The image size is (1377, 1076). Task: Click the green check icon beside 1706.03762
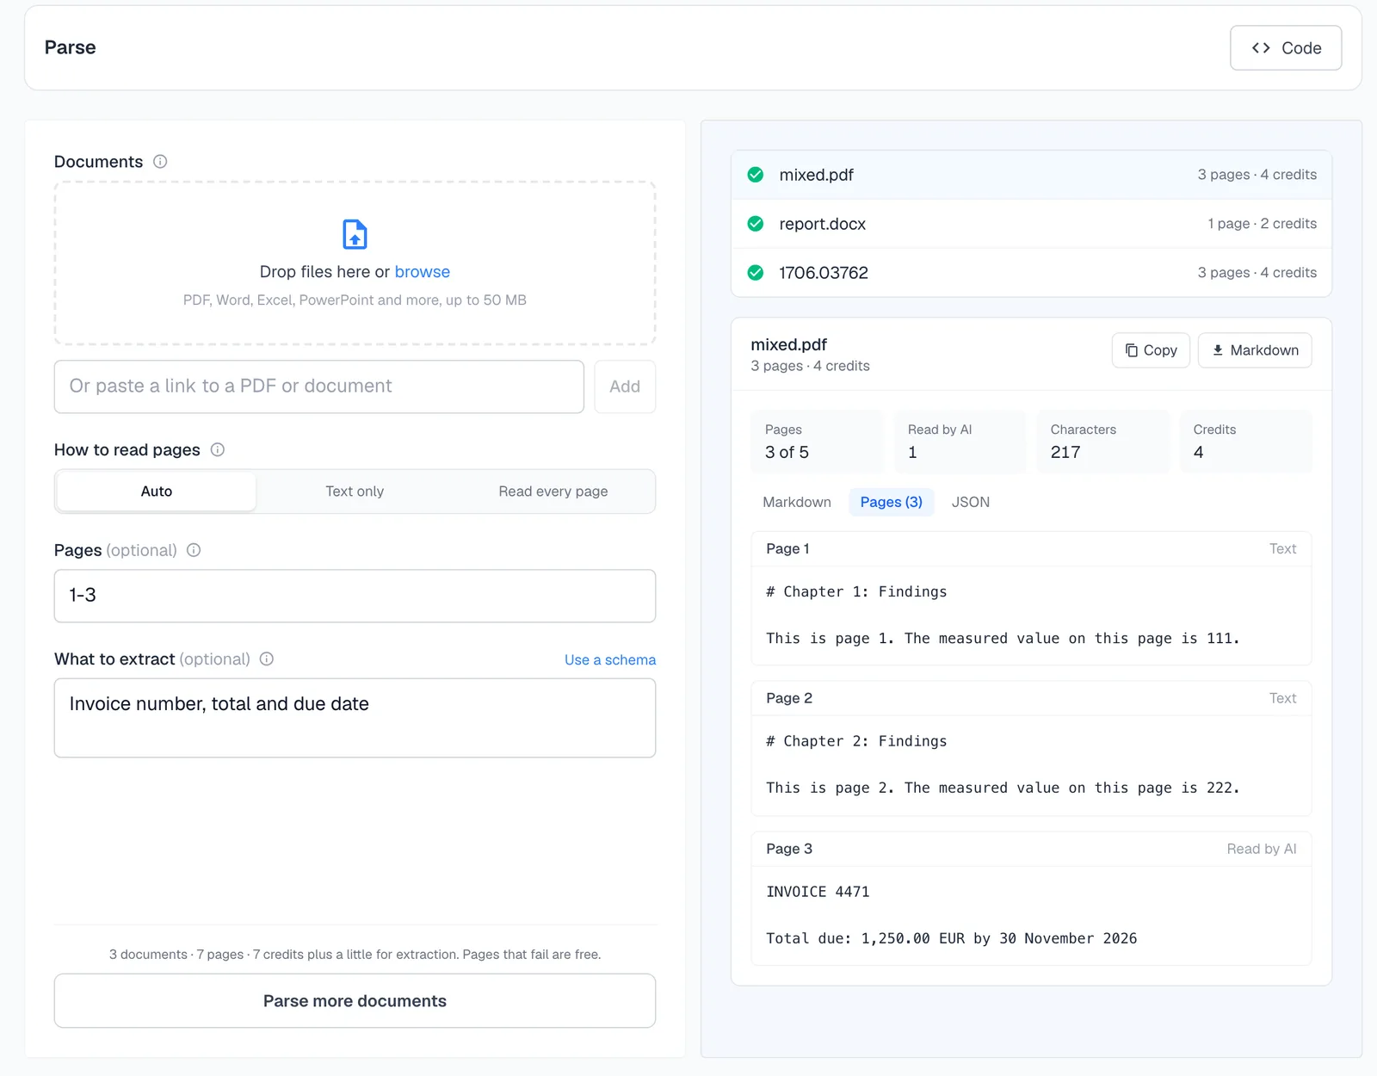coord(756,273)
